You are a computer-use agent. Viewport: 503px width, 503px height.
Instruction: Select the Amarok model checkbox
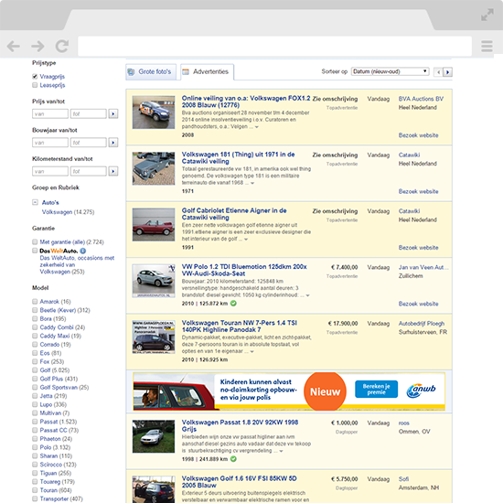click(35, 302)
